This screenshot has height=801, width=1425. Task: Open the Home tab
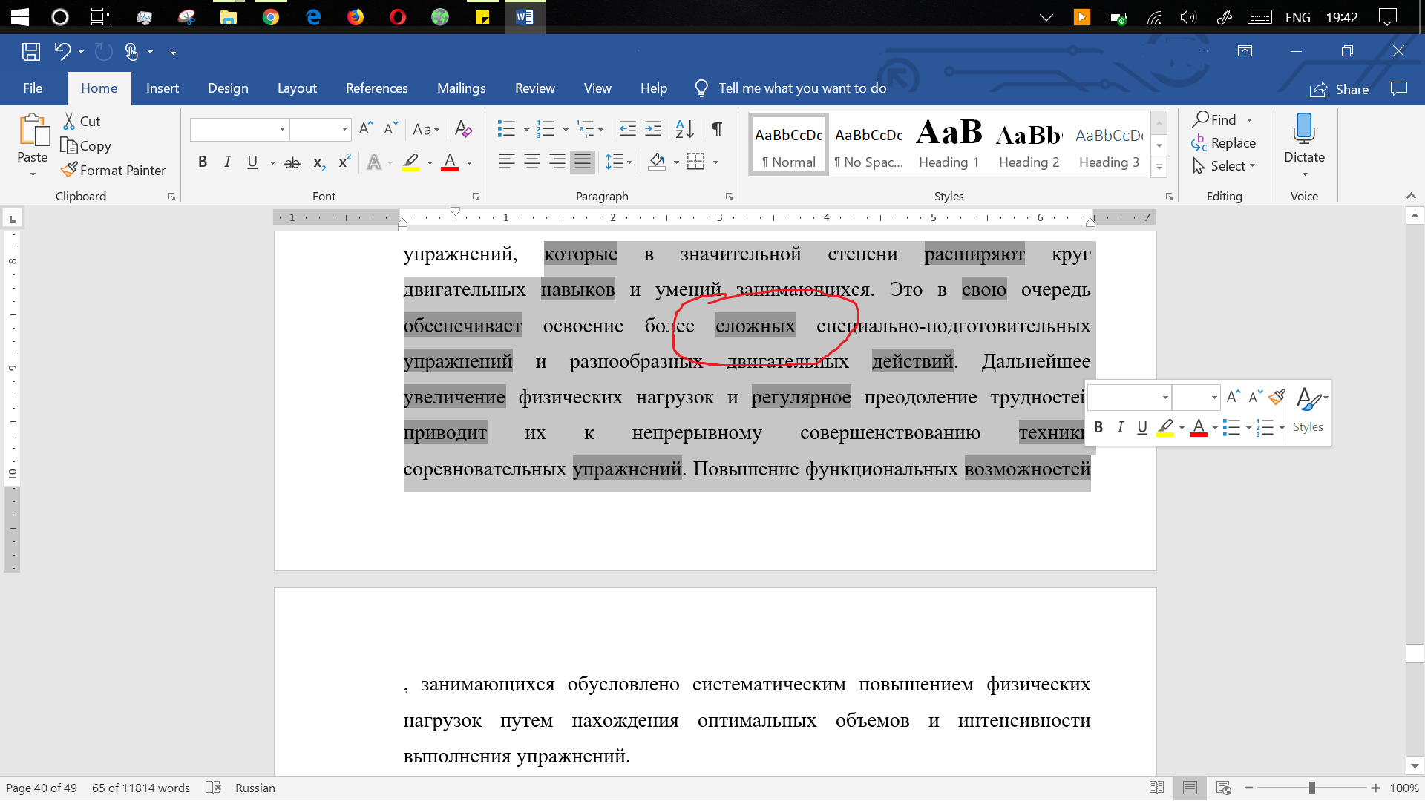(98, 88)
